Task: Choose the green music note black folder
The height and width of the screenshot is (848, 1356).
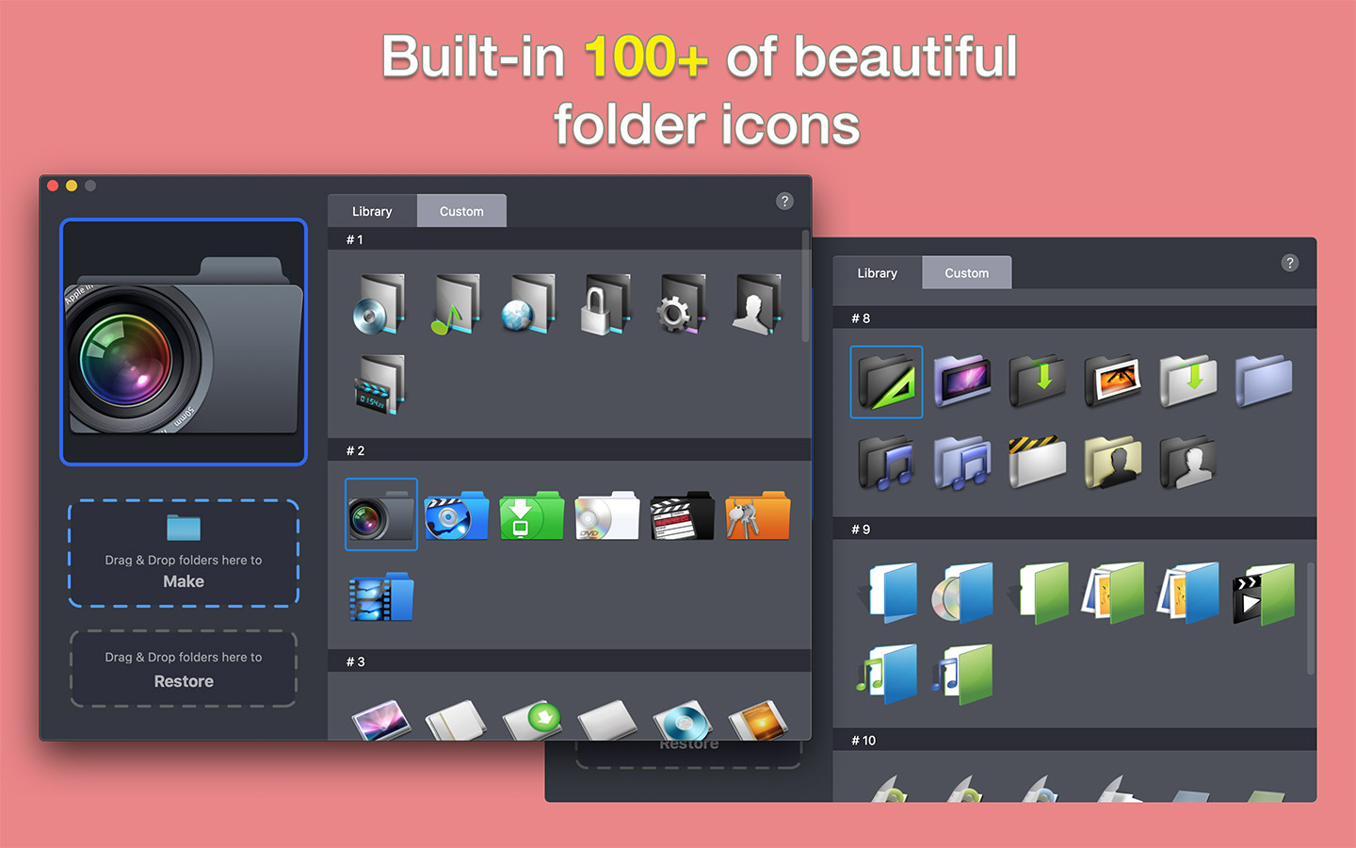Action: [456, 303]
